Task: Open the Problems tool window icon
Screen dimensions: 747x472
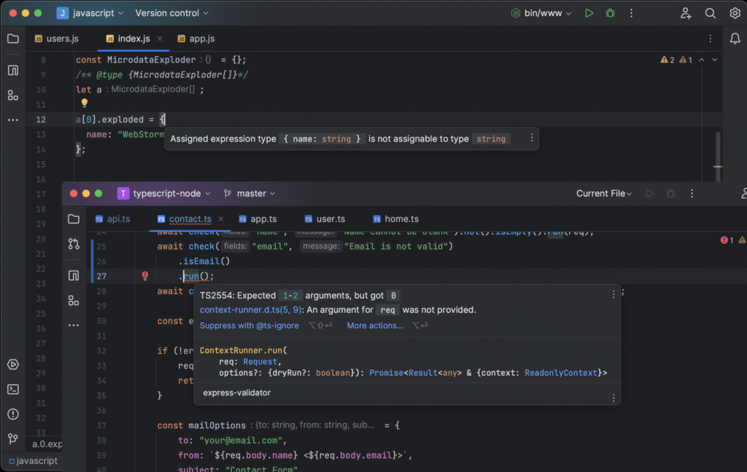Action: pyautogui.click(x=12, y=414)
